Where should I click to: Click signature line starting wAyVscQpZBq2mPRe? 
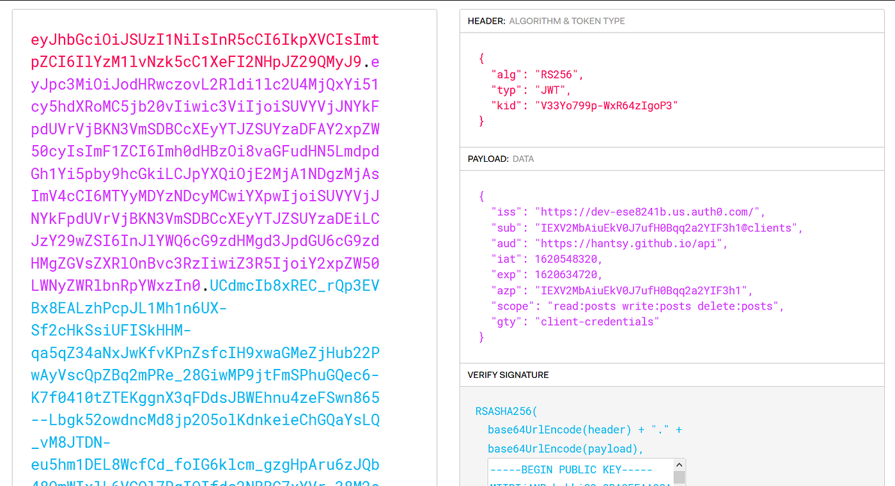[x=205, y=375]
